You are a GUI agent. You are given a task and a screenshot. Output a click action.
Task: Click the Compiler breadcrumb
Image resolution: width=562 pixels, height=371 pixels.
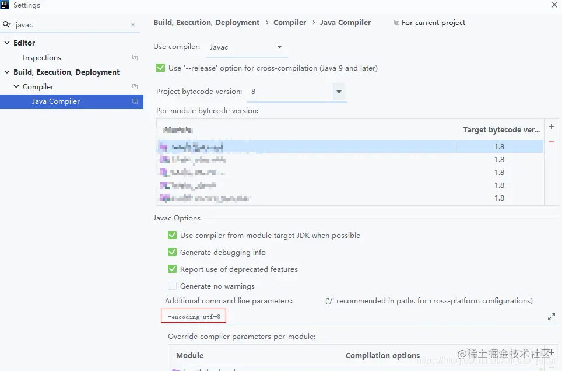(290, 23)
